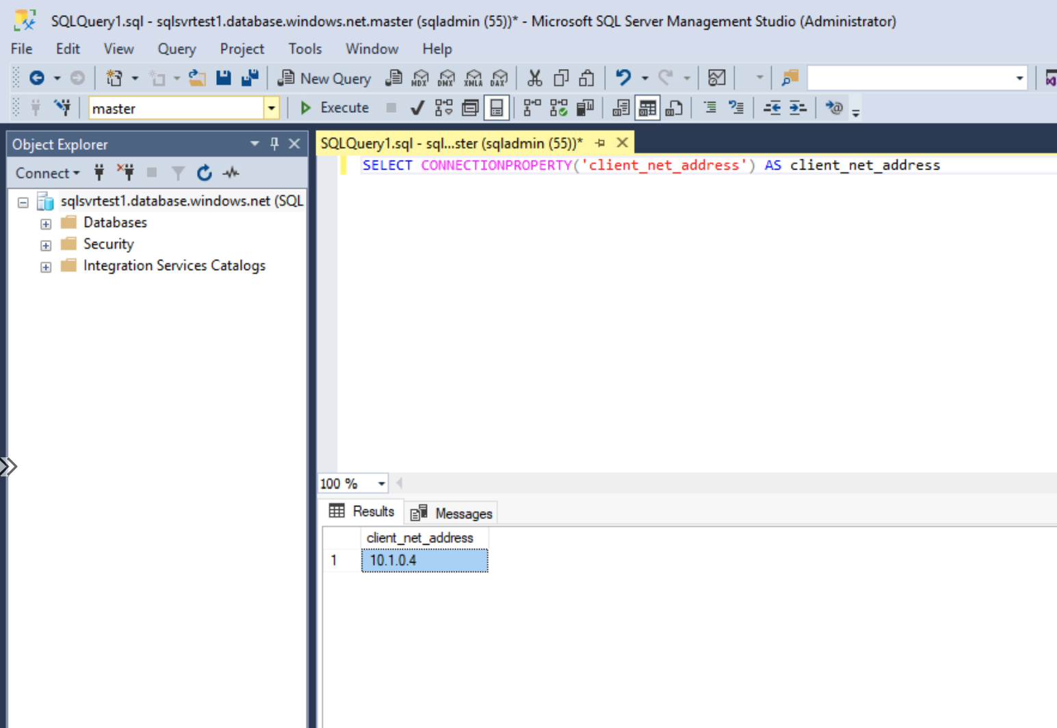The width and height of the screenshot is (1057, 728).
Task: Click into the Find search input field
Action: click(911, 78)
